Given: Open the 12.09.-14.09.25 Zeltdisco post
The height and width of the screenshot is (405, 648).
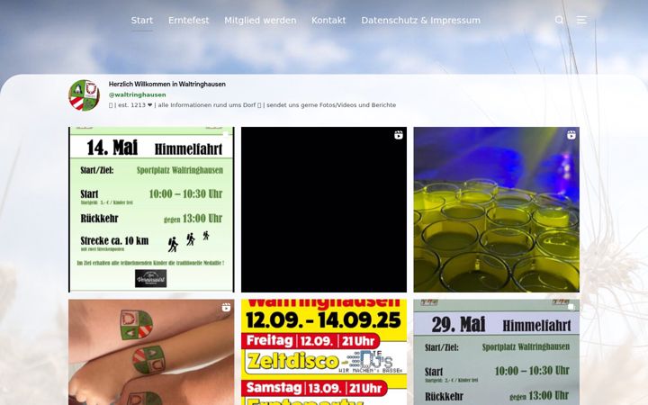Looking at the screenshot, I should 324,352.
